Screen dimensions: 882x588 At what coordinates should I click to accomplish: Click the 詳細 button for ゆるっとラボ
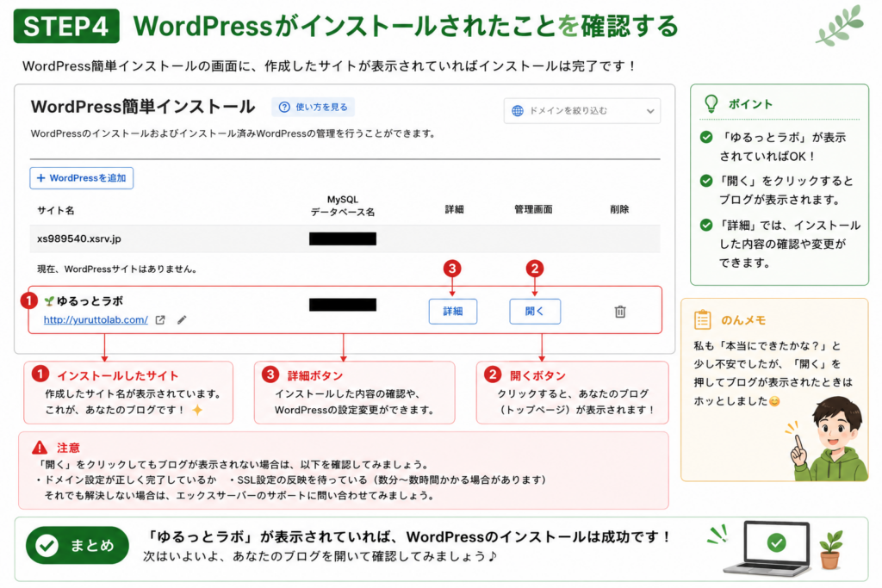(x=453, y=312)
